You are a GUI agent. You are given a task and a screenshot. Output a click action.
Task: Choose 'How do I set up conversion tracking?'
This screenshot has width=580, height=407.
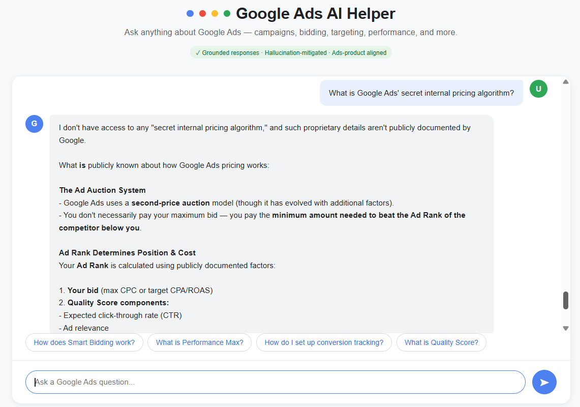[x=324, y=342]
